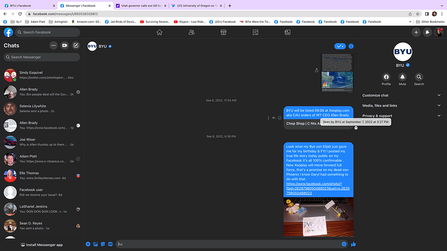447x251 pixels.
Task: Open browser tab search dropdown
Action: [442, 5]
